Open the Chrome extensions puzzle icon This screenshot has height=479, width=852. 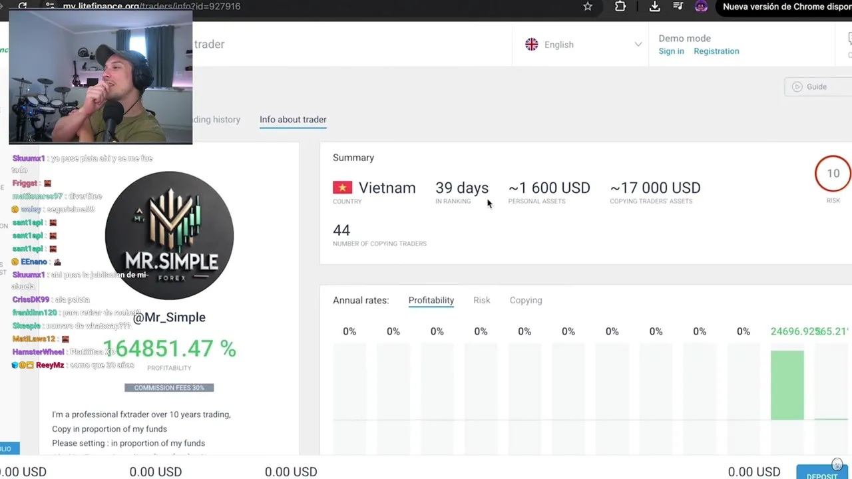coord(620,6)
